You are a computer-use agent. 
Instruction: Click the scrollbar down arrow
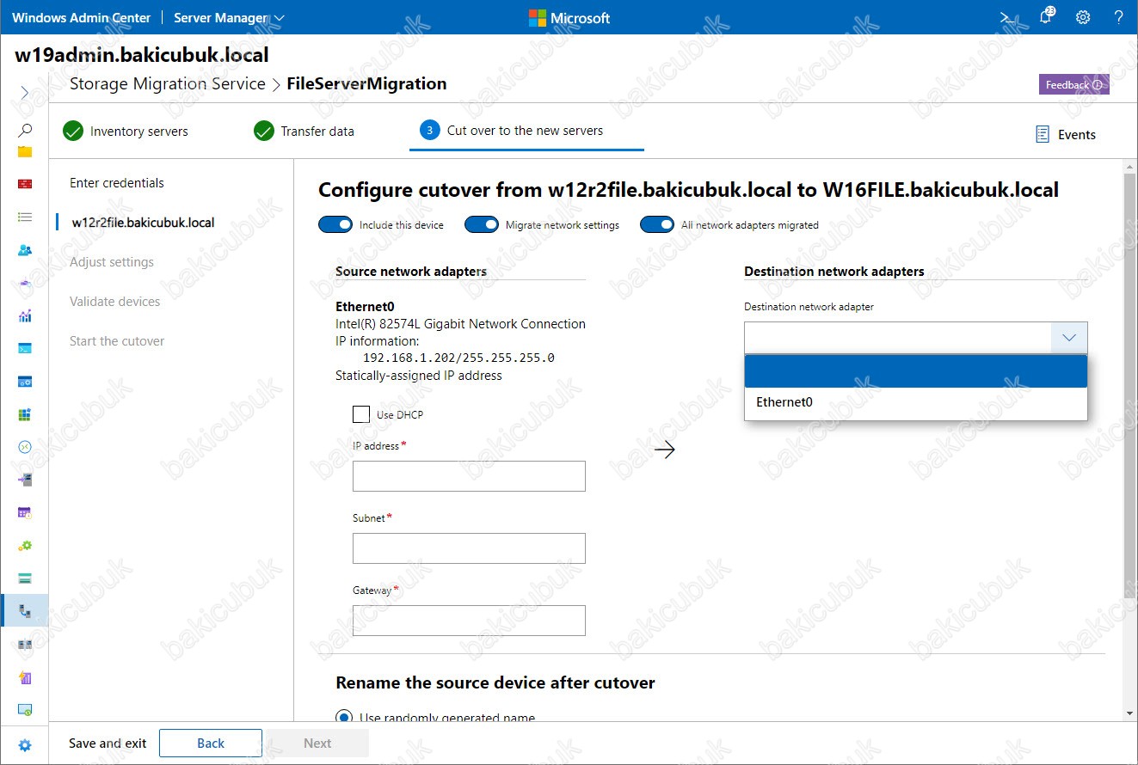1129,713
